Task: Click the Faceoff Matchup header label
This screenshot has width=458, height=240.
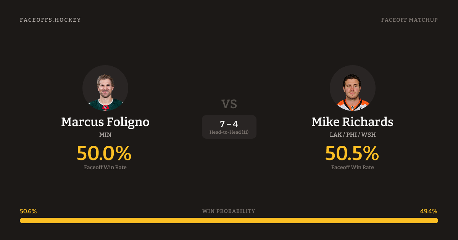Action: coord(409,20)
